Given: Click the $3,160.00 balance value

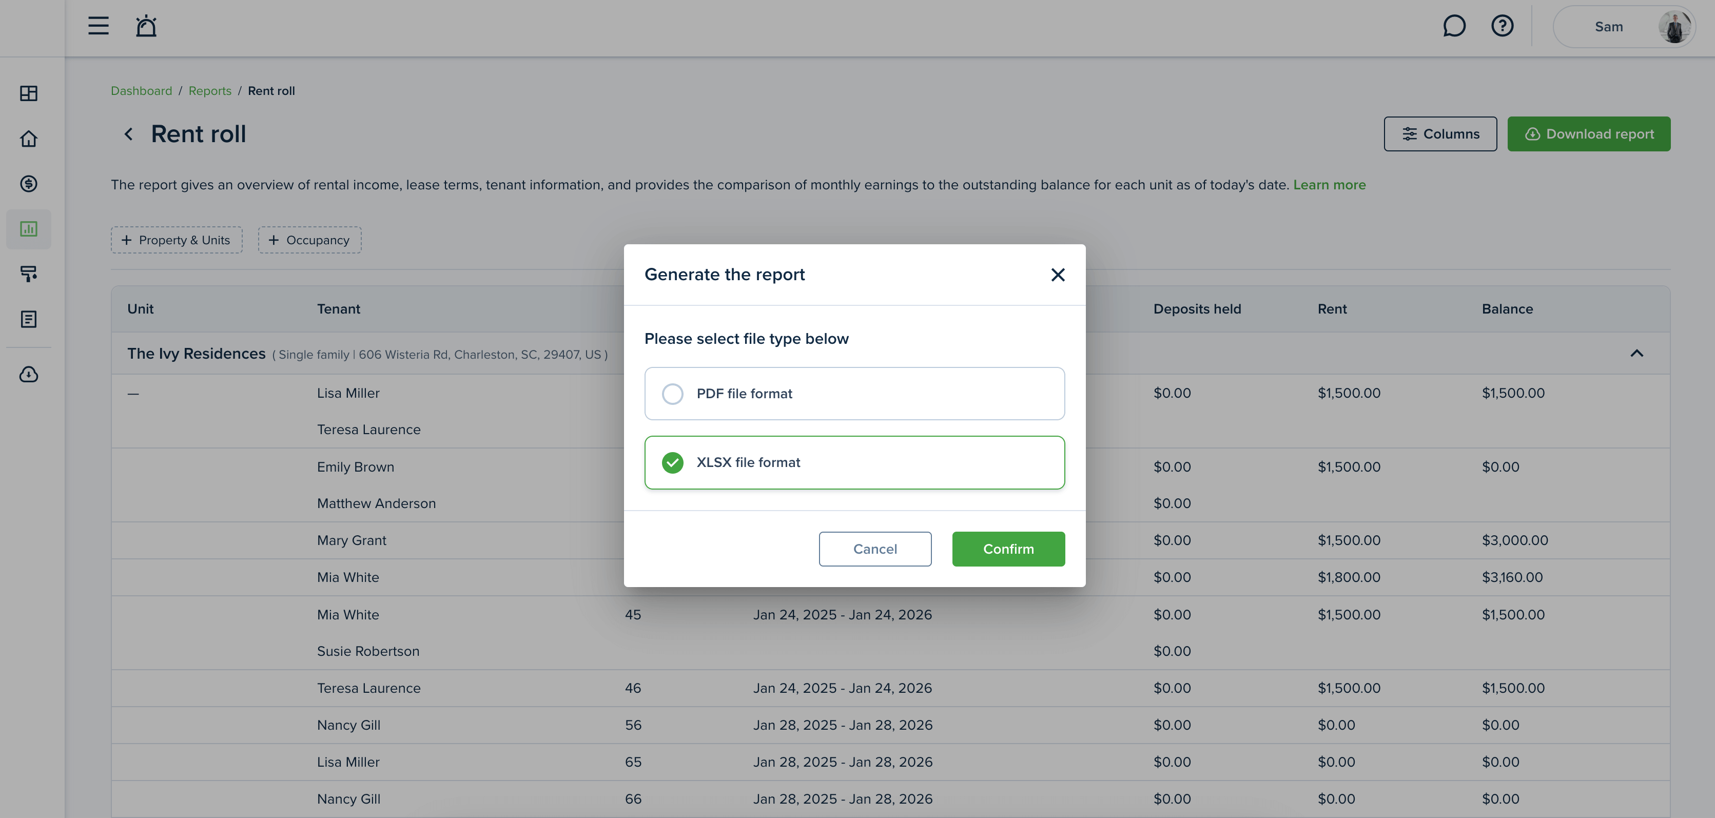Looking at the screenshot, I should [1512, 578].
